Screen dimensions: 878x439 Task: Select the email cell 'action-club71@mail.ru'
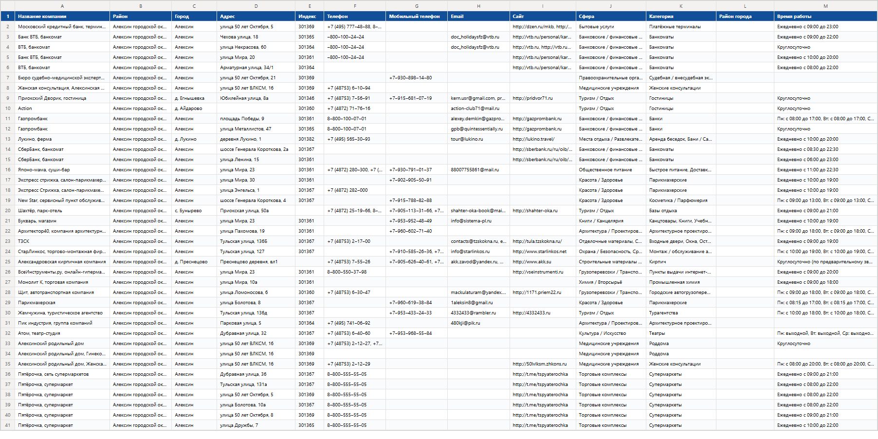click(x=478, y=109)
